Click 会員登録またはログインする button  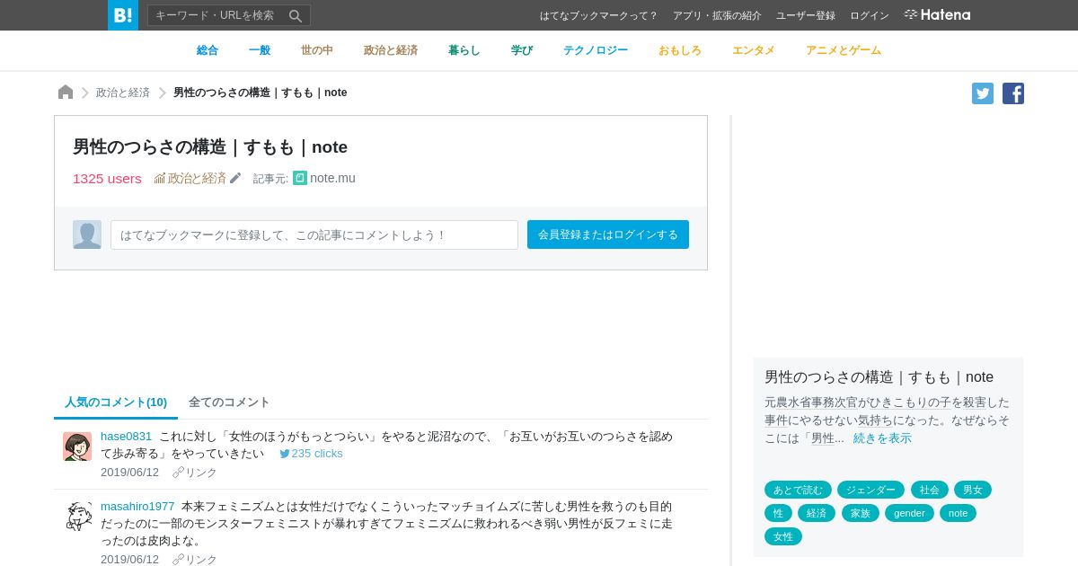point(608,234)
